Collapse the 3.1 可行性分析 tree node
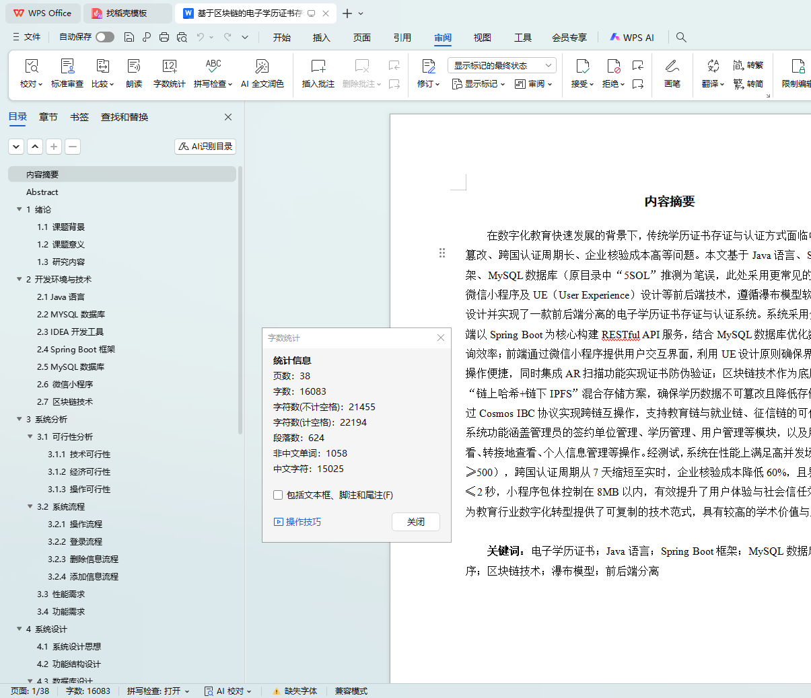The width and height of the screenshot is (811, 698). (30, 436)
